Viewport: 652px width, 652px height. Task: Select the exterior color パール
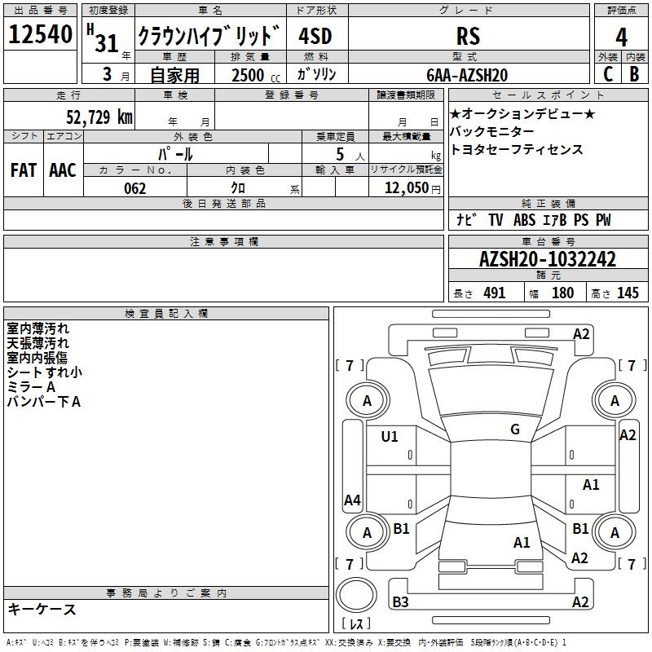point(175,154)
